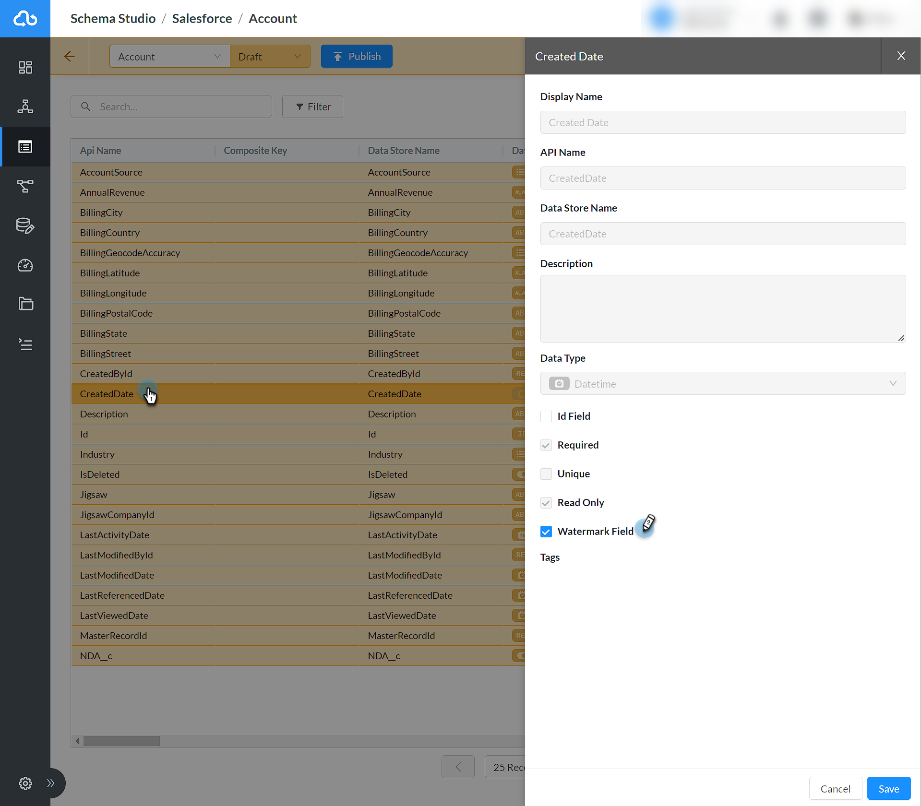Select the JigsawCompanyId row
Image resolution: width=921 pixels, height=806 pixels.
[x=298, y=515]
